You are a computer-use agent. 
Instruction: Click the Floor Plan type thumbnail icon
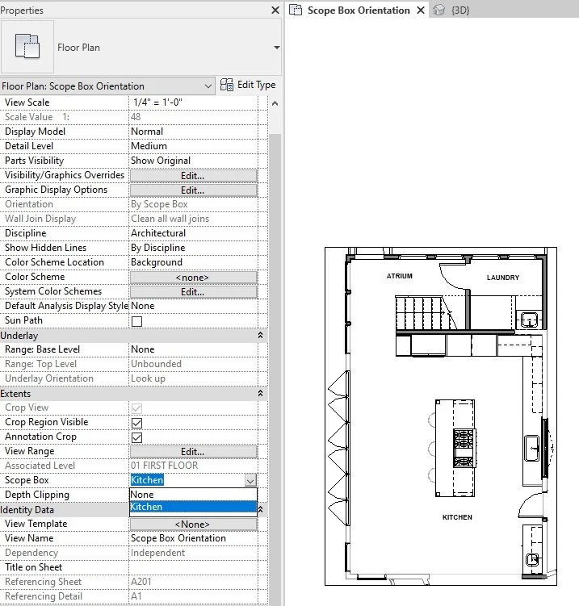(x=27, y=46)
